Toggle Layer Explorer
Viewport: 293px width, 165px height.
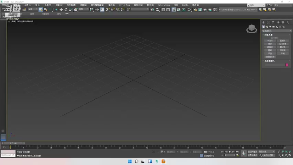[x=168, y=10]
